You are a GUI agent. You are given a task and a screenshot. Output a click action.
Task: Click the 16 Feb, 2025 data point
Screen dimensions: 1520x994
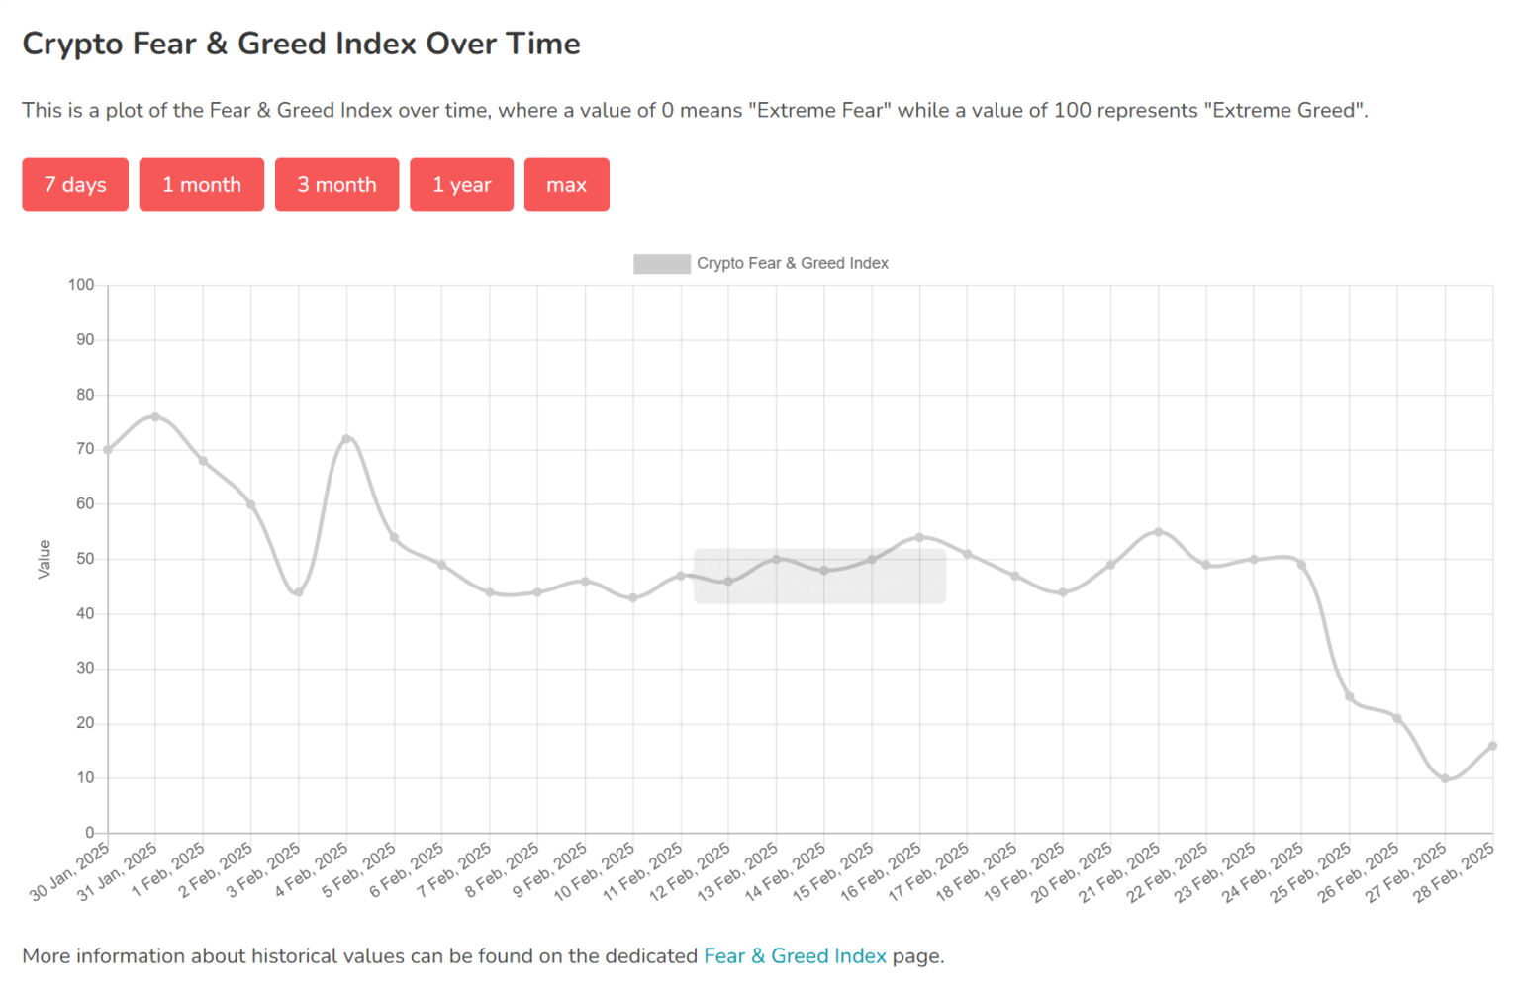pyautogui.click(x=919, y=538)
